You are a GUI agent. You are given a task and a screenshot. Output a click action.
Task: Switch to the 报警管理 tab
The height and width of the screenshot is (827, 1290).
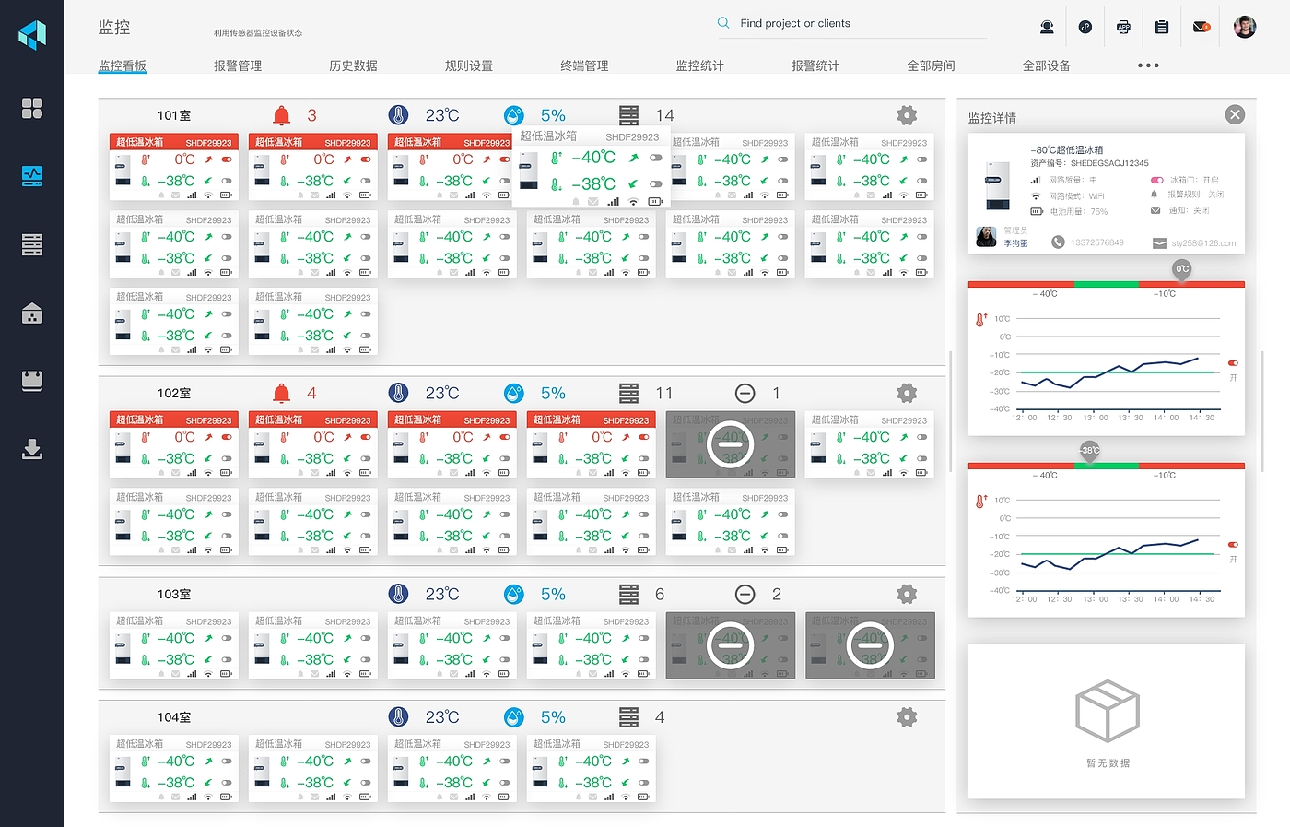(x=238, y=65)
